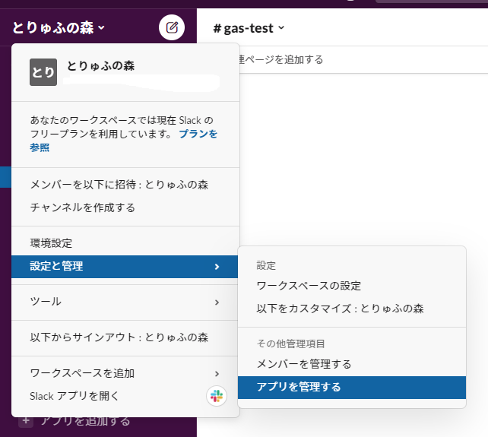
Task: Click チャンネルを作成する
Action: point(125,207)
